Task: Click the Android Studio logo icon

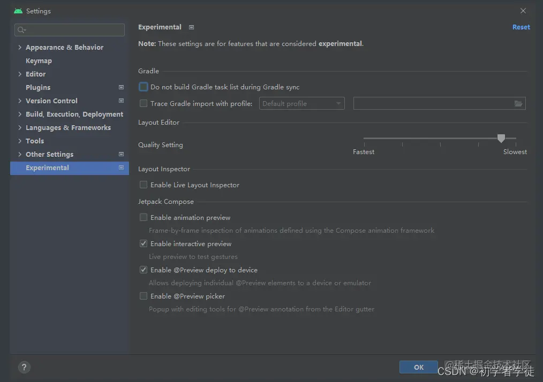Action: [x=18, y=11]
